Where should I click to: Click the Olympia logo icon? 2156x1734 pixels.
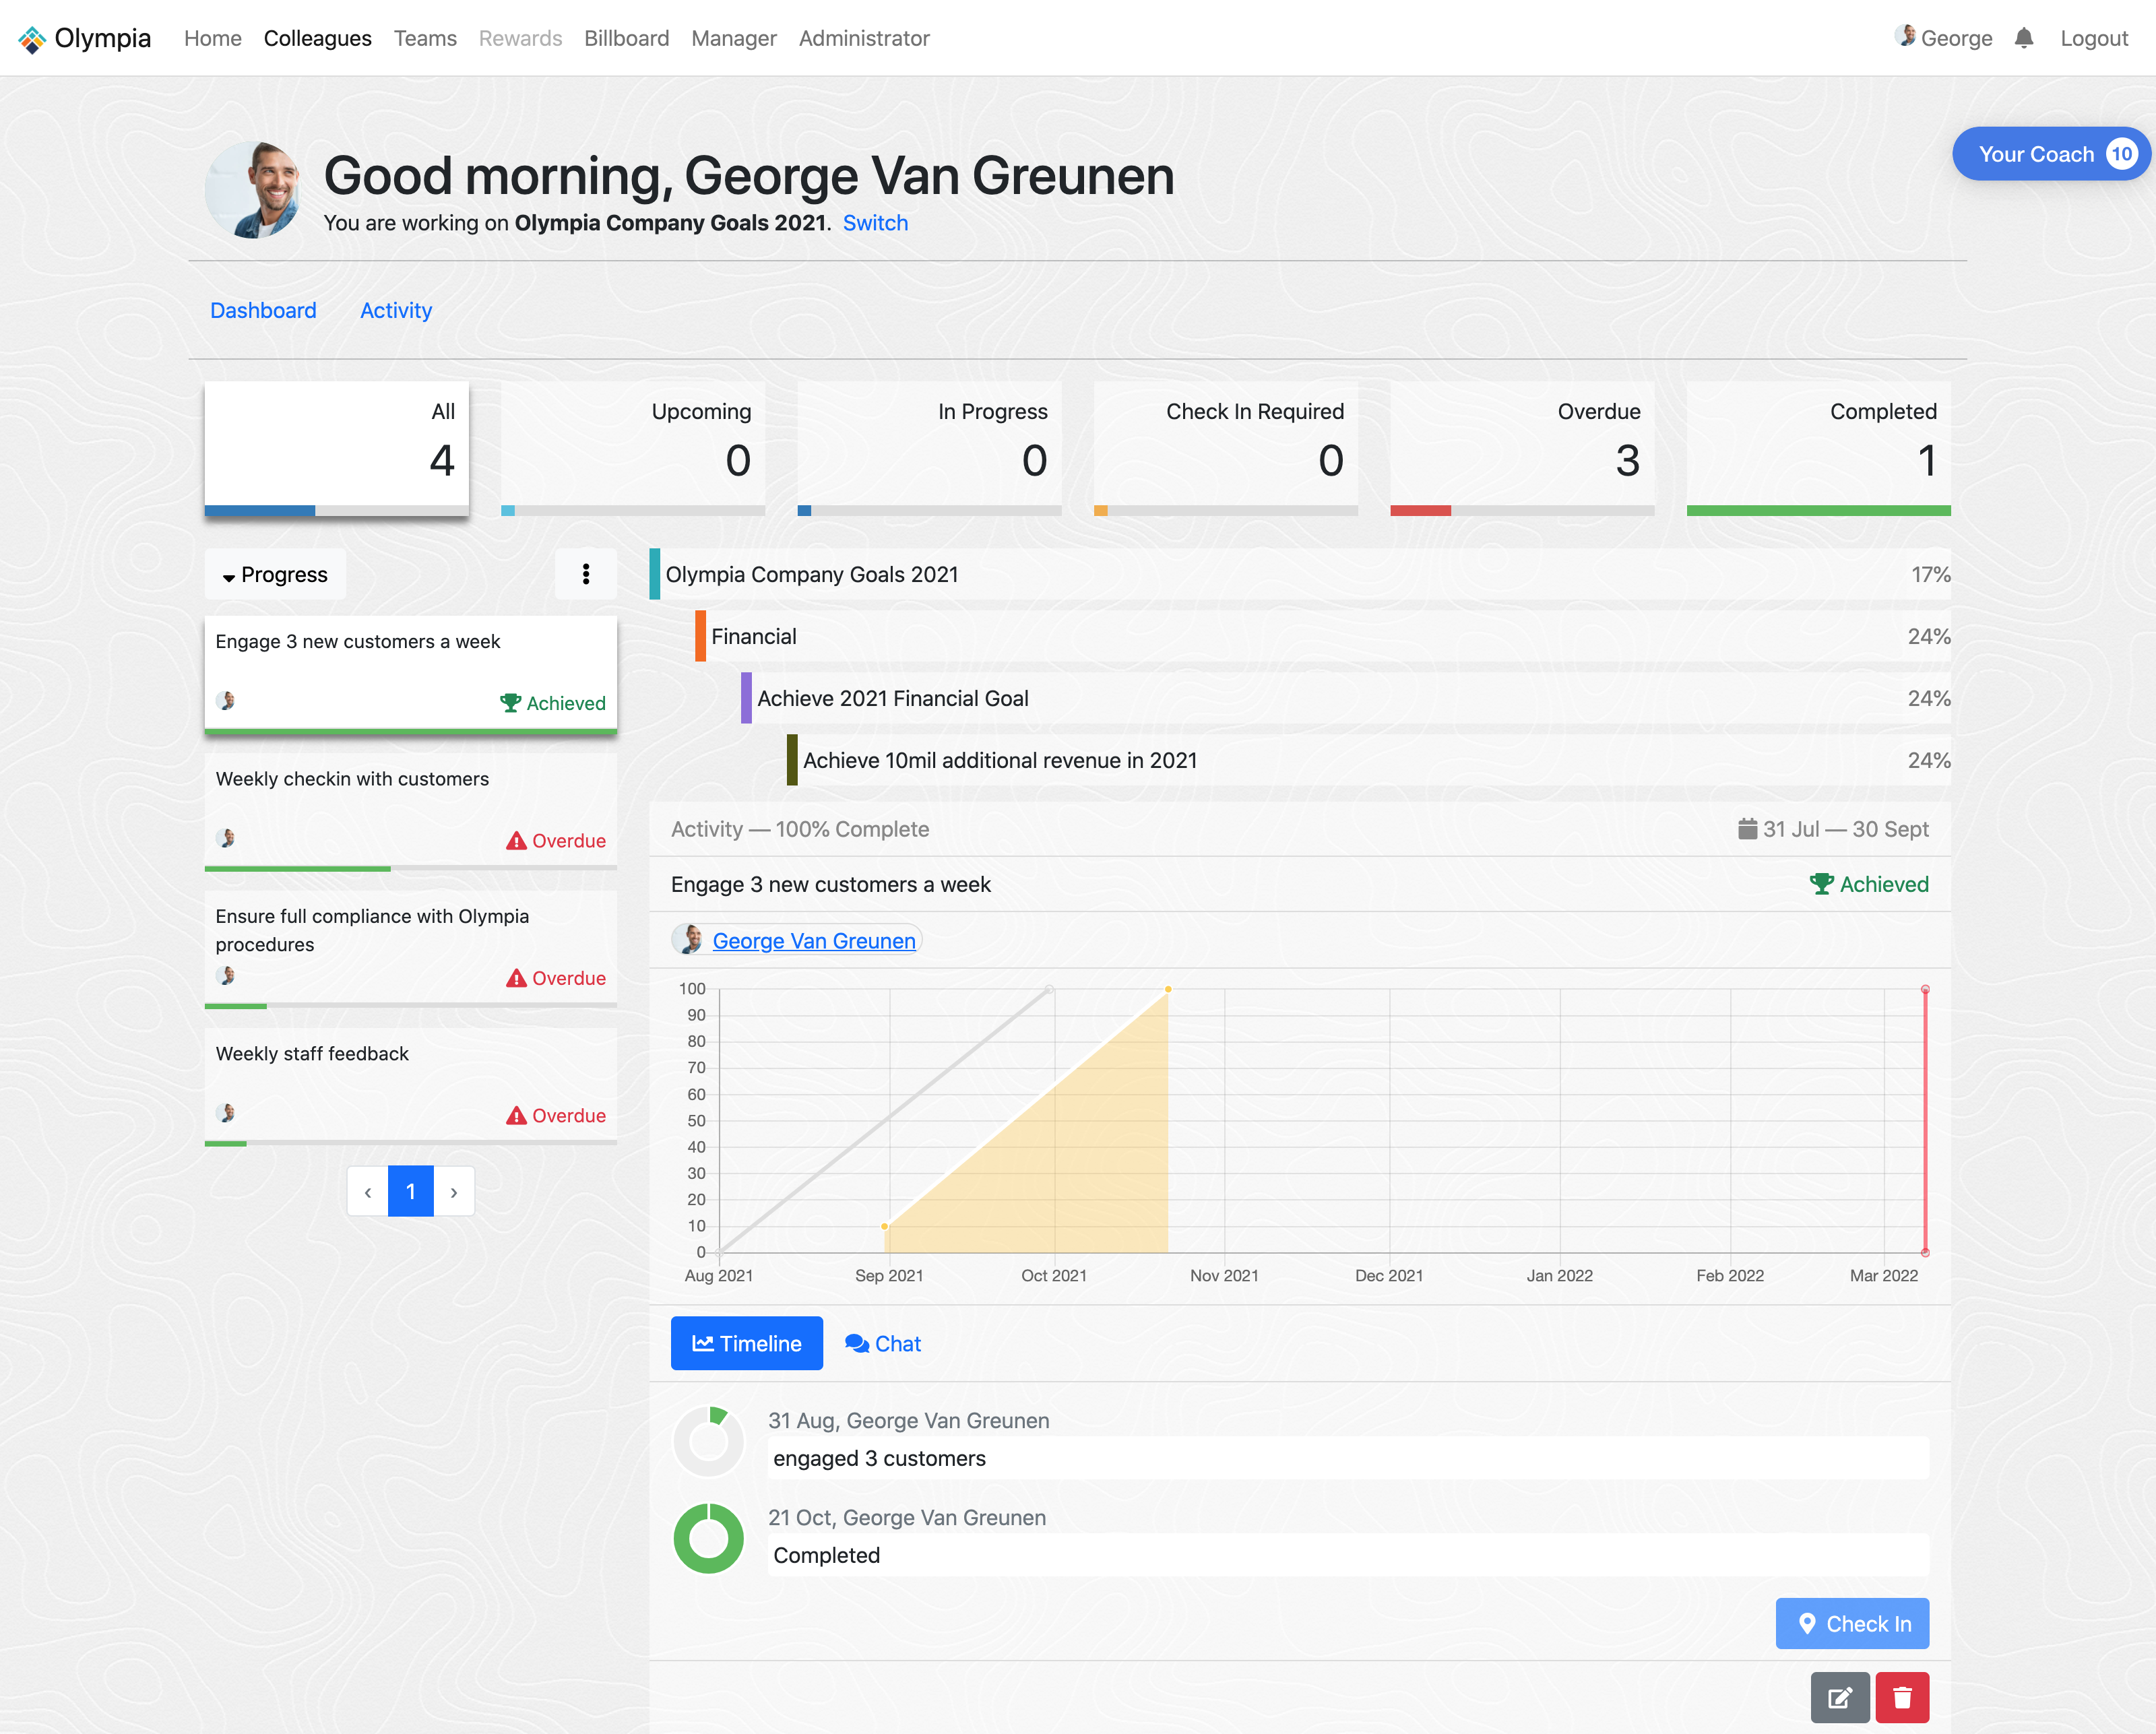32,39
